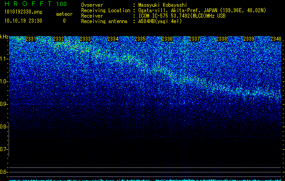The height and width of the screenshot is (181, 285).
Task: Select the A504HB(yagi 4el) antenna text
Action: 160,21
